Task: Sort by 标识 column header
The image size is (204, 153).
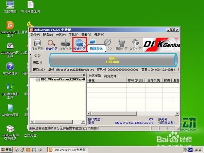Action: point(167,81)
